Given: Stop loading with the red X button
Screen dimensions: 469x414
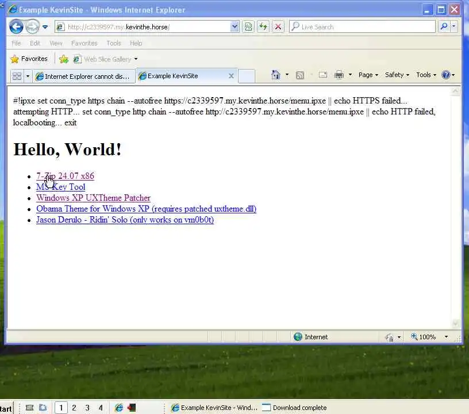Looking at the screenshot, I should point(278,27).
